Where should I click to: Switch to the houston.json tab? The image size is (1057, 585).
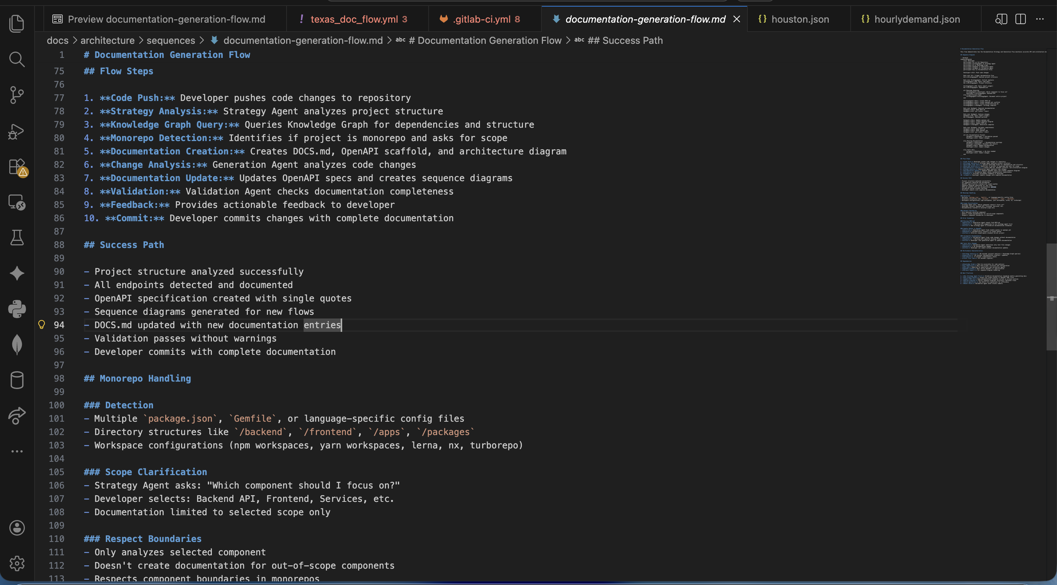[800, 19]
